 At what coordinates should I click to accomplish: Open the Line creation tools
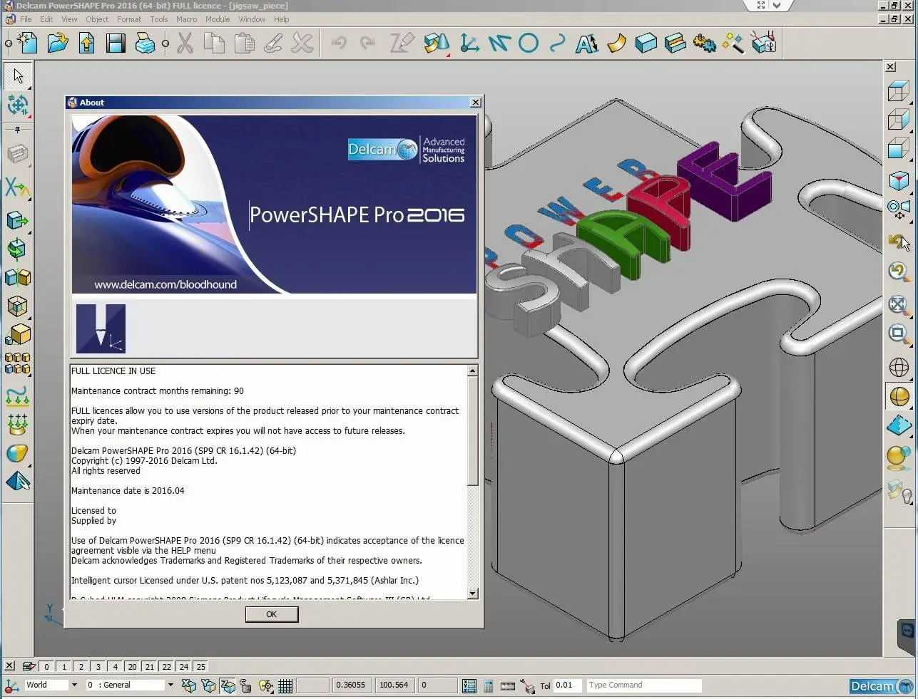point(499,43)
